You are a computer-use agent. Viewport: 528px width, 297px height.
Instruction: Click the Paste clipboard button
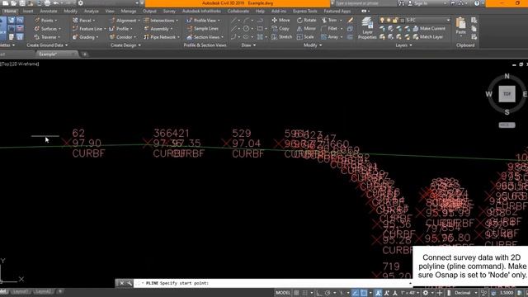click(x=460, y=26)
